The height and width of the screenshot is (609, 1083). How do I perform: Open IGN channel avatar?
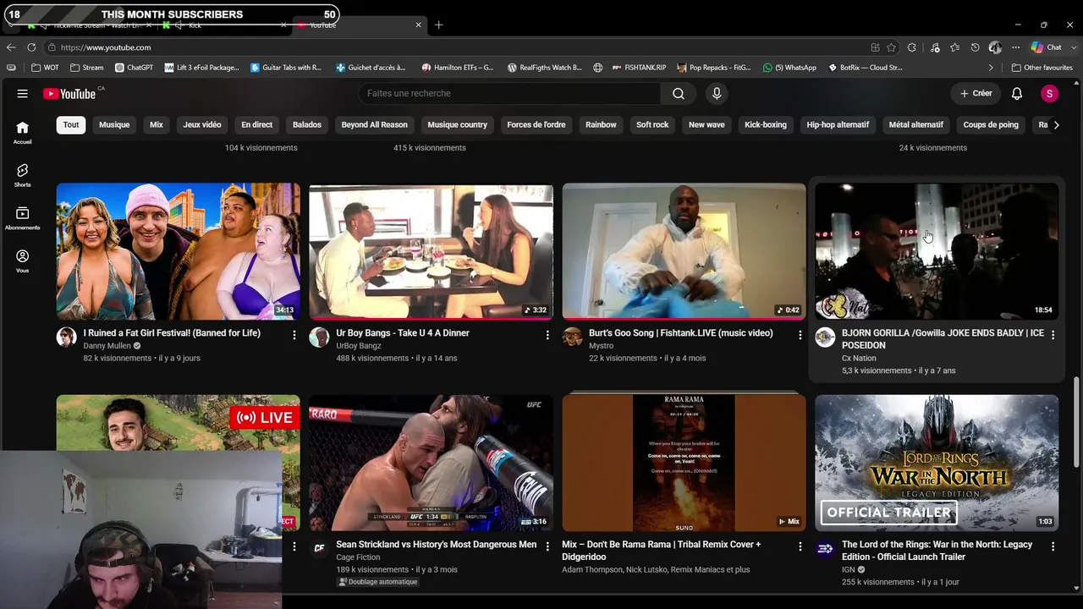click(825, 549)
